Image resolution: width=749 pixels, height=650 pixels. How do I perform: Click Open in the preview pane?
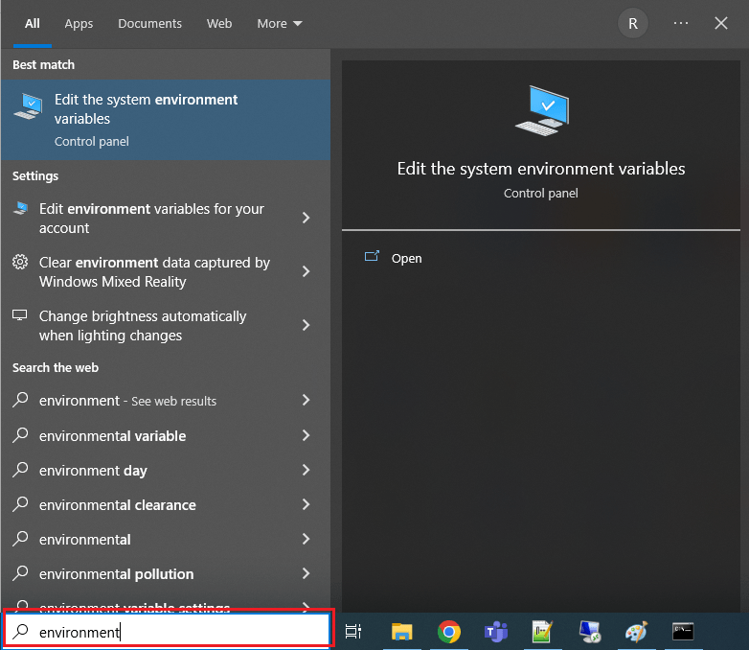406,258
